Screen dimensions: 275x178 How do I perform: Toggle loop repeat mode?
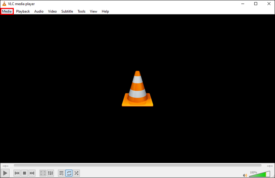69,173
